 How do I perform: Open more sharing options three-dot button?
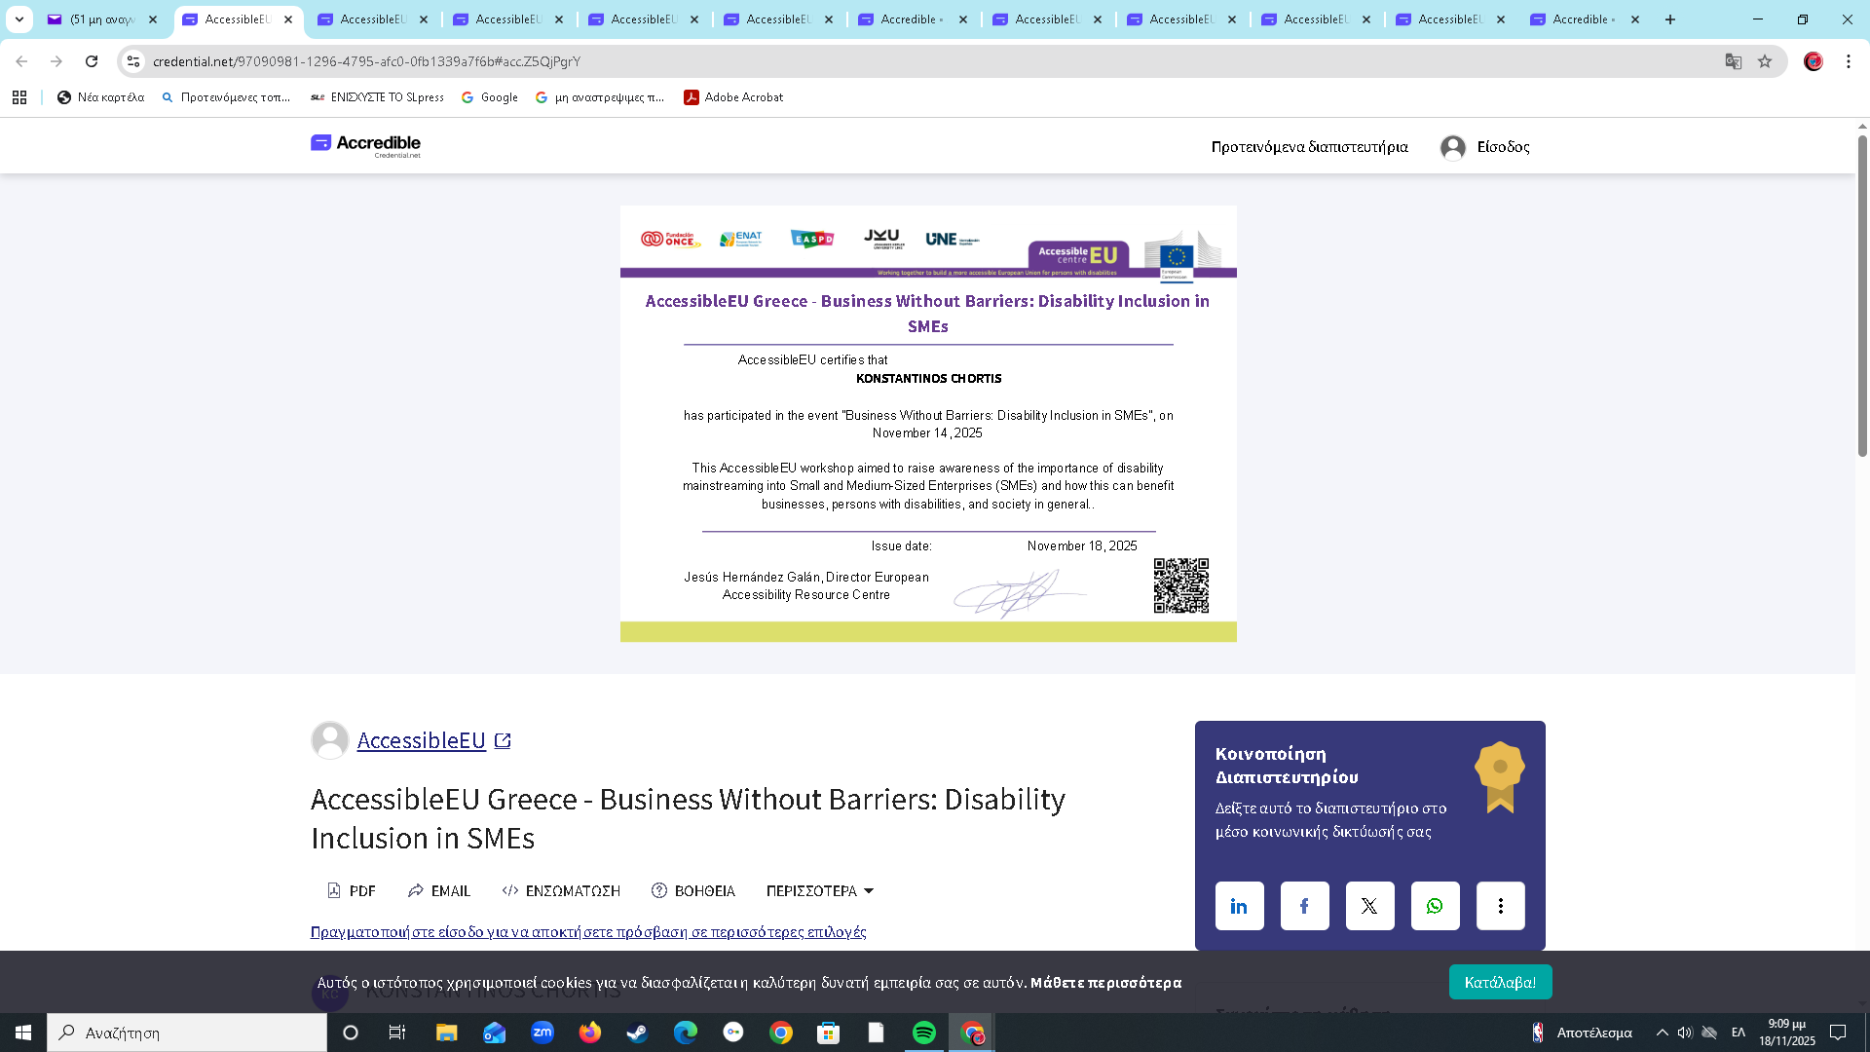coord(1500,906)
